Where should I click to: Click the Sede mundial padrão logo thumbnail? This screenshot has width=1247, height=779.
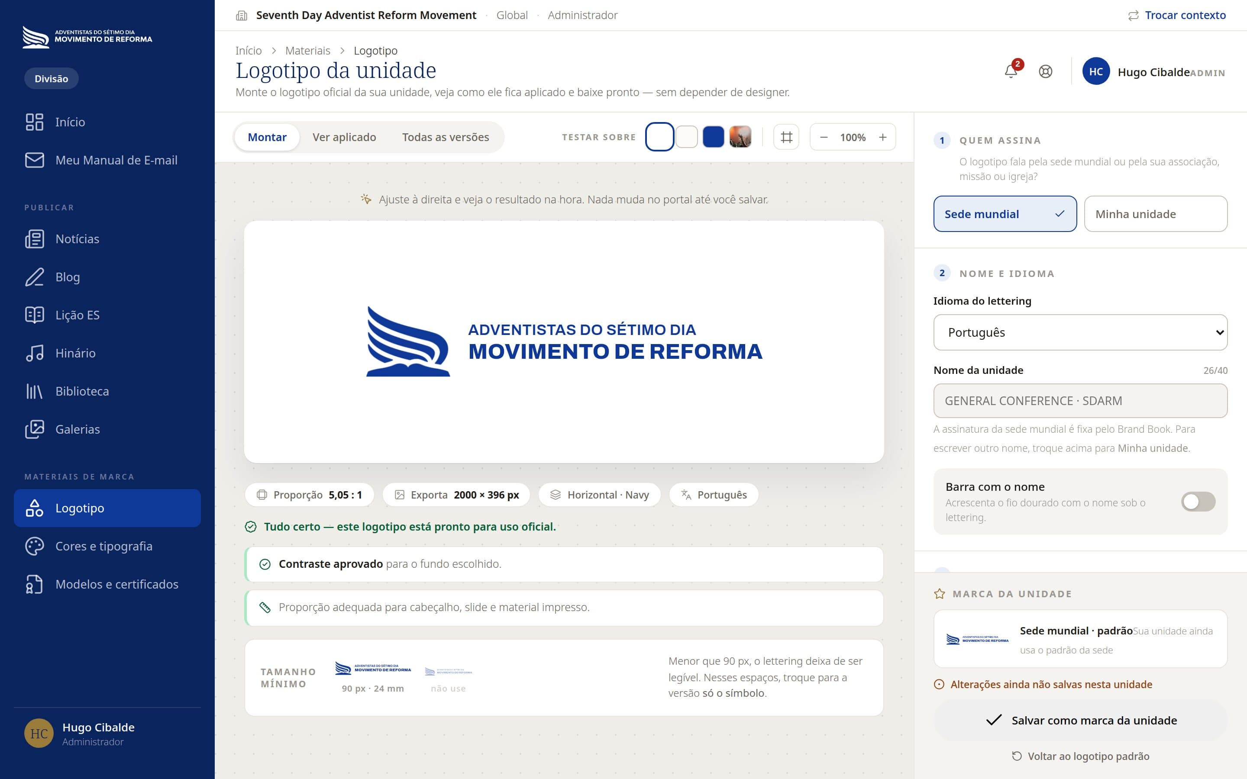pos(977,639)
